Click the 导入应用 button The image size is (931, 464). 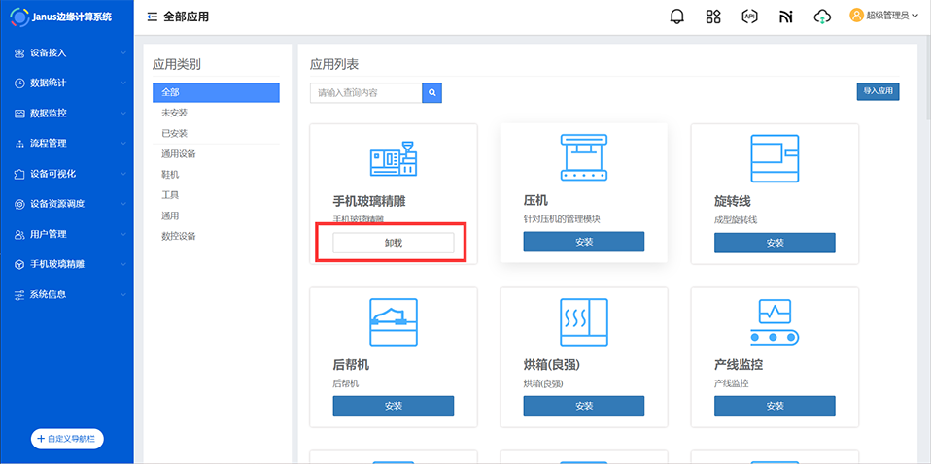tap(877, 91)
